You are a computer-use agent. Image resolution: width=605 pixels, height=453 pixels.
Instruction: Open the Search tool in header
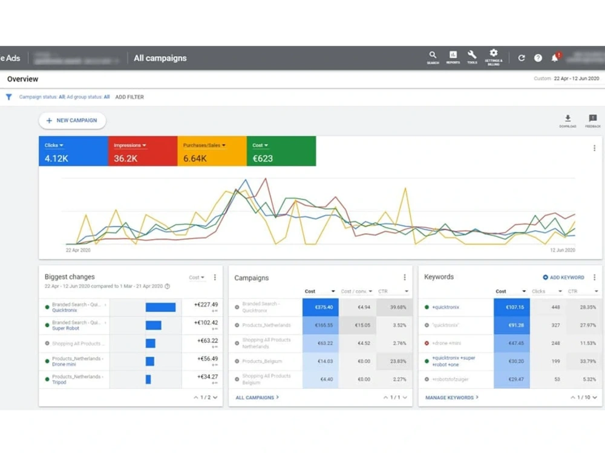[x=433, y=57]
